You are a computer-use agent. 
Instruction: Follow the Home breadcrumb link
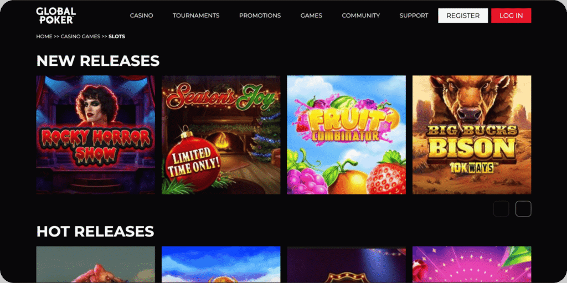(x=44, y=37)
